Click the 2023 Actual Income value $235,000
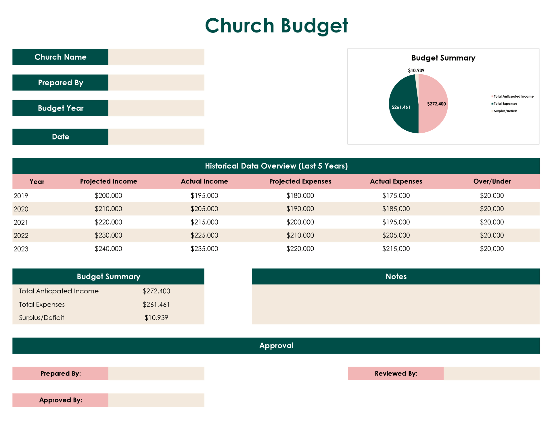This screenshot has height=426, width=552. (x=204, y=249)
